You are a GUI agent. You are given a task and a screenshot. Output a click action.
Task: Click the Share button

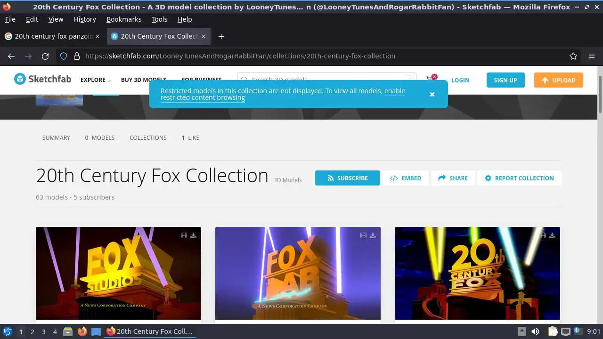point(453,178)
